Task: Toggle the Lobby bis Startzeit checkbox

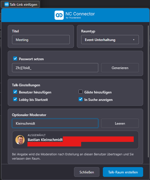Action: [15, 99]
